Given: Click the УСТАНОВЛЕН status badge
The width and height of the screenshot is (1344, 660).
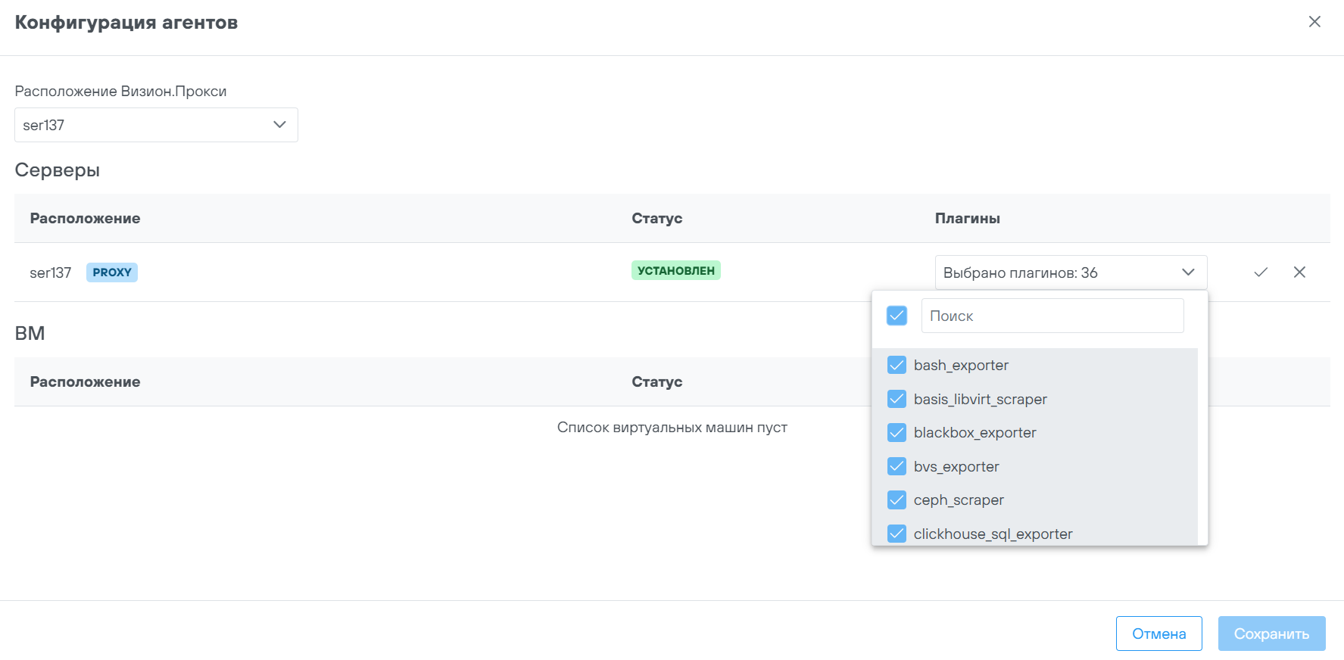Looking at the screenshot, I should coord(675,271).
